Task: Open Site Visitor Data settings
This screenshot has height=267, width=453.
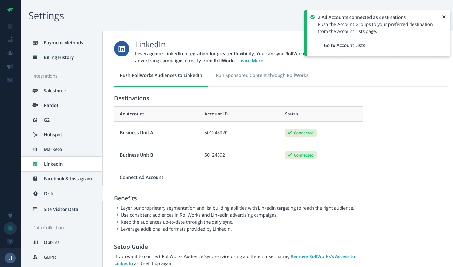Action: tap(62, 209)
